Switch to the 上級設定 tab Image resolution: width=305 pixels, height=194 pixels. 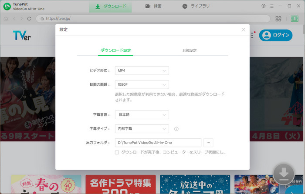[x=189, y=50]
